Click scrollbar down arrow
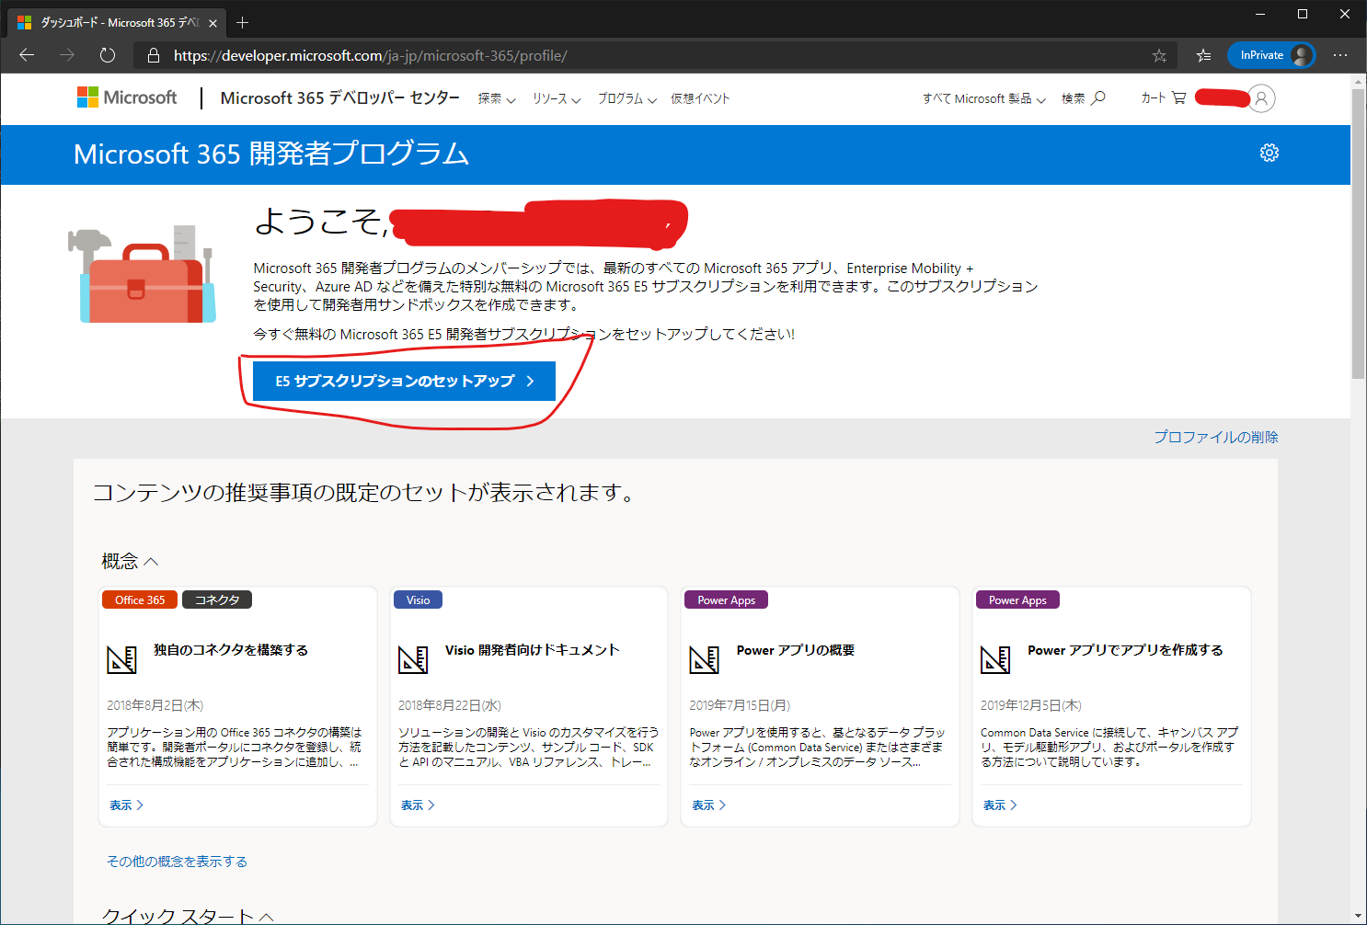 point(1358,918)
